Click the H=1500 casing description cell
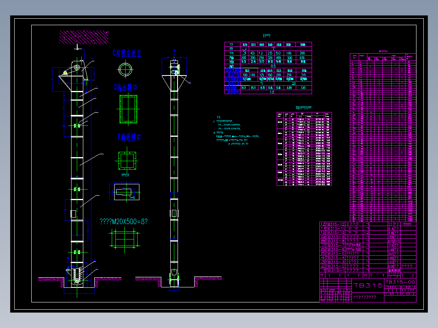Viewport: 438px width, 328px height. pos(353,249)
